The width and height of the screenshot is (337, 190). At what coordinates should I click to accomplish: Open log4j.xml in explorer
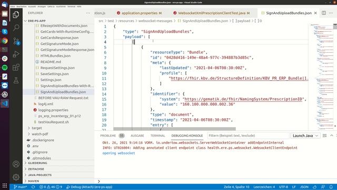(x=46, y=104)
